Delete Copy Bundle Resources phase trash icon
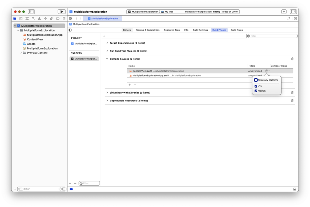The image size is (310, 207). (x=292, y=101)
